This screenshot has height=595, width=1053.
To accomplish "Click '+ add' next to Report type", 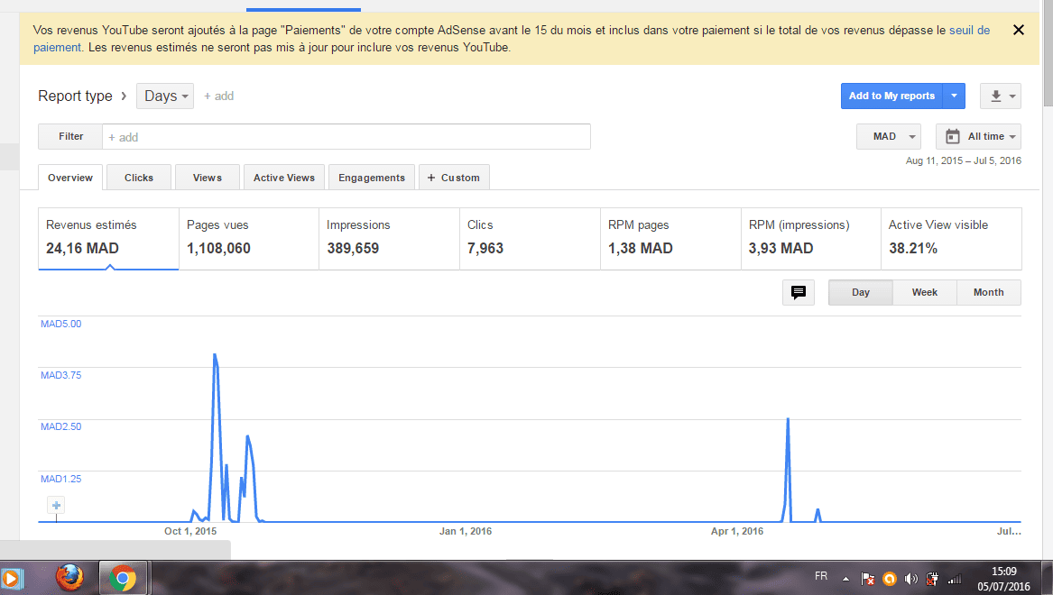I will 219,96.
